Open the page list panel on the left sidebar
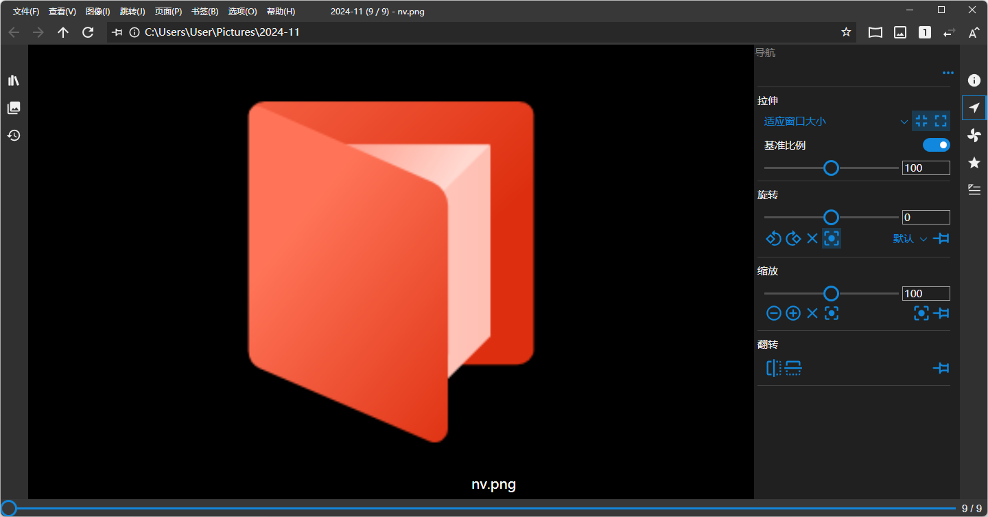 [x=14, y=108]
